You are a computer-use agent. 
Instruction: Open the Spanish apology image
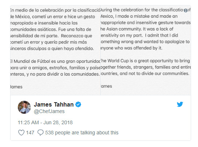pos(55,50)
